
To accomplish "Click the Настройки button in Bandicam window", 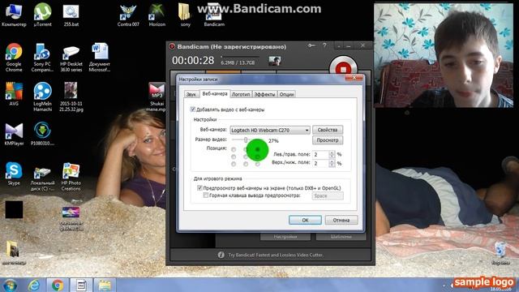I will click(285, 237).
